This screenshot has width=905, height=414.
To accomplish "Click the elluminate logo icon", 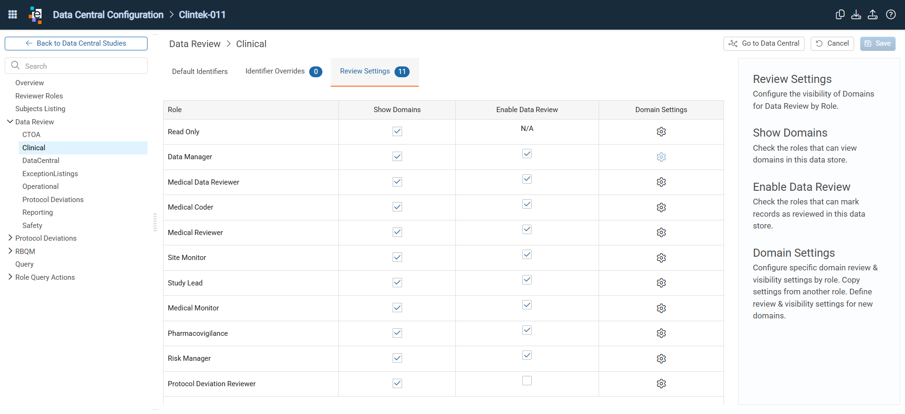I will pyautogui.click(x=35, y=15).
